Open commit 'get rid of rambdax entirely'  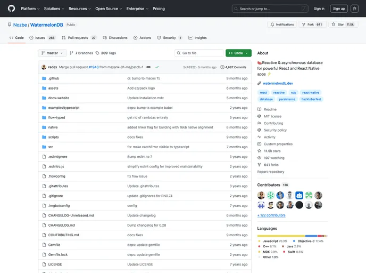[x=147, y=117]
